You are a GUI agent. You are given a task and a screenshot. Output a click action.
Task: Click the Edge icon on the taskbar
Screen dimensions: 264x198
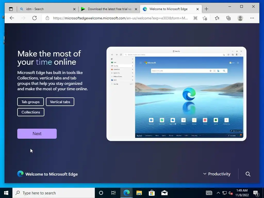(126, 193)
